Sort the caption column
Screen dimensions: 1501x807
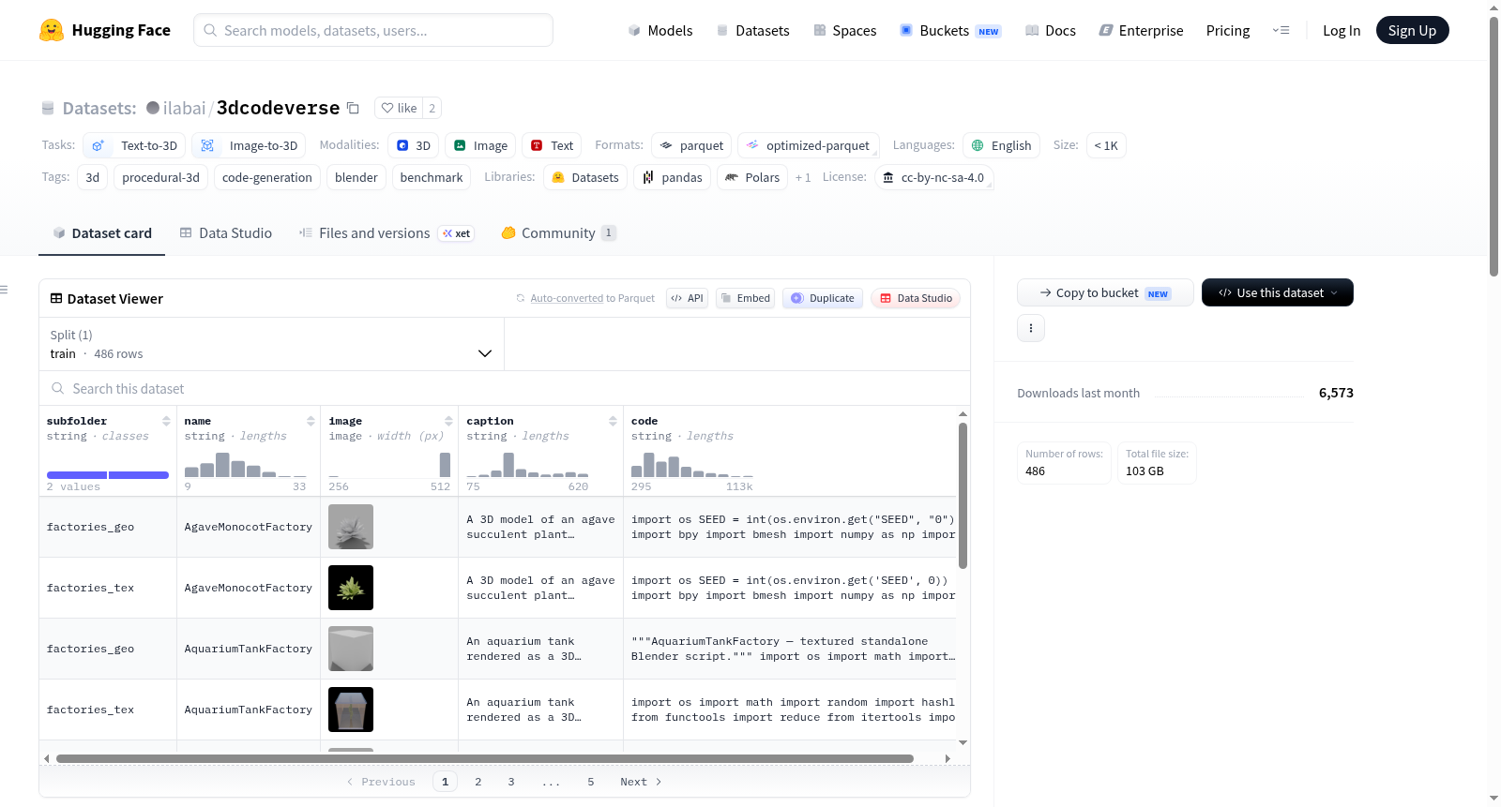(x=613, y=421)
